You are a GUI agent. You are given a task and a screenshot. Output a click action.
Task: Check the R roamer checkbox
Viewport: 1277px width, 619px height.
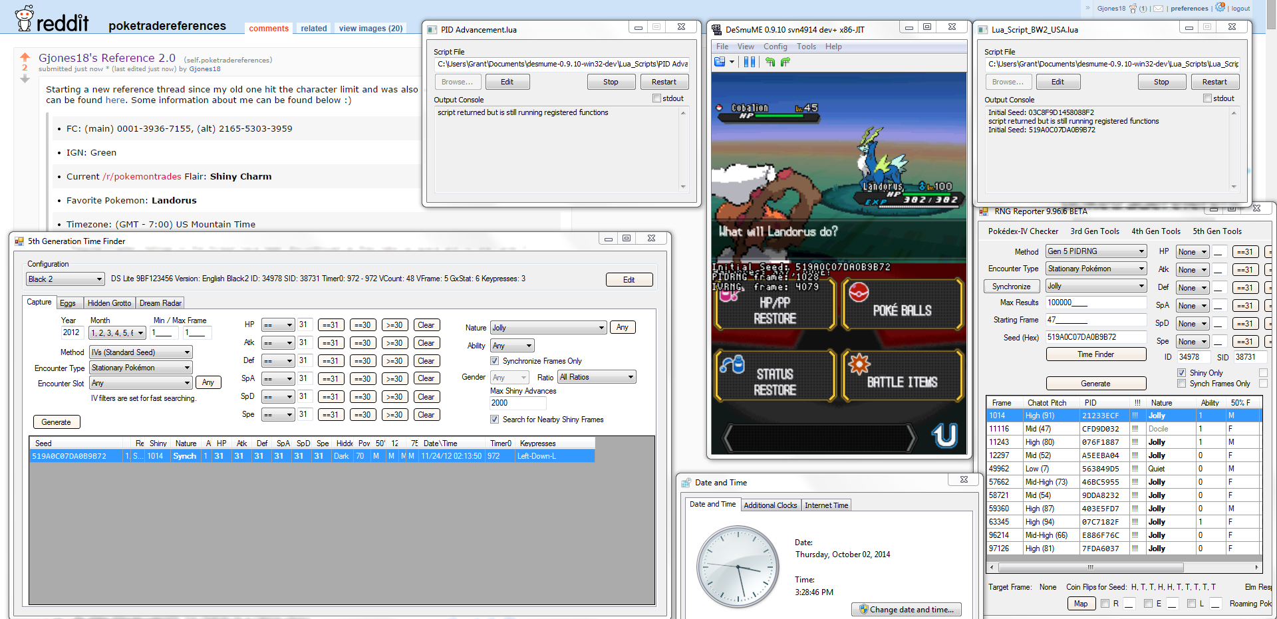point(1105,604)
